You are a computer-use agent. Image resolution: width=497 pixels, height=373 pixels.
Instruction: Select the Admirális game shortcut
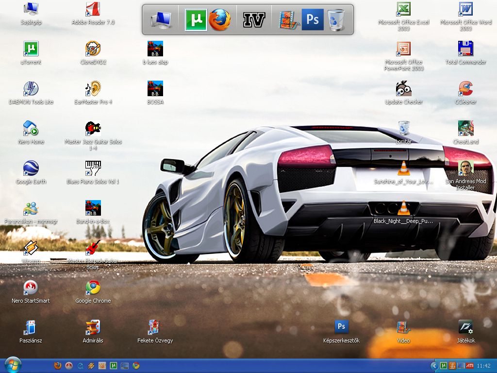click(93, 331)
